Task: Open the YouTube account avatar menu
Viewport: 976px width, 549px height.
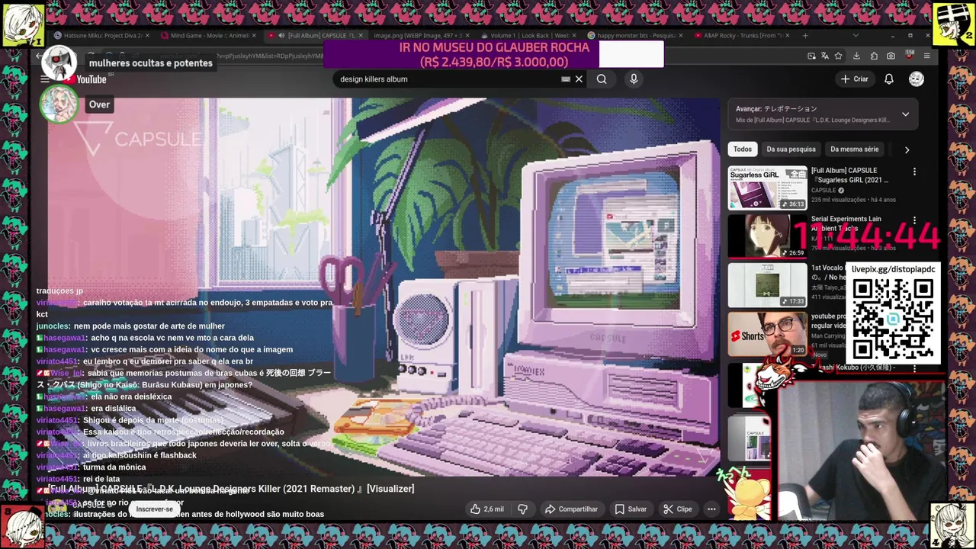Action: tap(917, 79)
